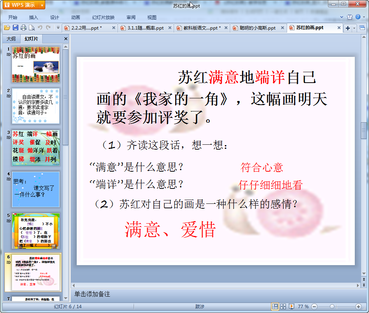Close the 3.1.1随...概率.ppt document tab
The width and height of the screenshot is (369, 313).
(170, 28)
